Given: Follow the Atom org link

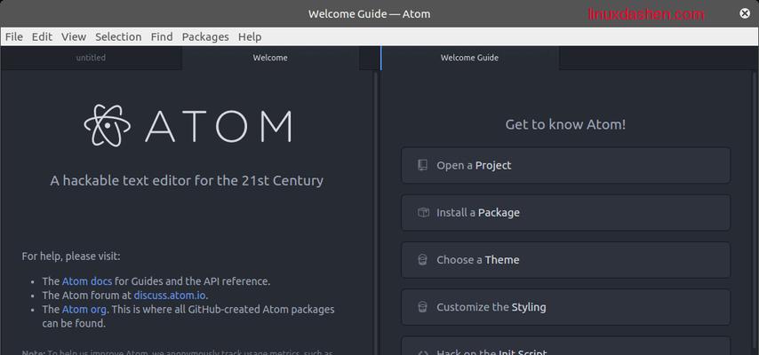Looking at the screenshot, I should pos(84,309).
